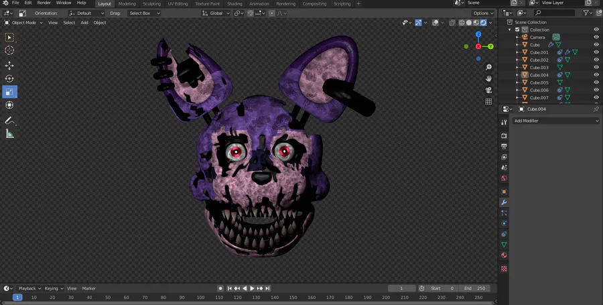Open the Object Mode dropdown

[x=23, y=23]
